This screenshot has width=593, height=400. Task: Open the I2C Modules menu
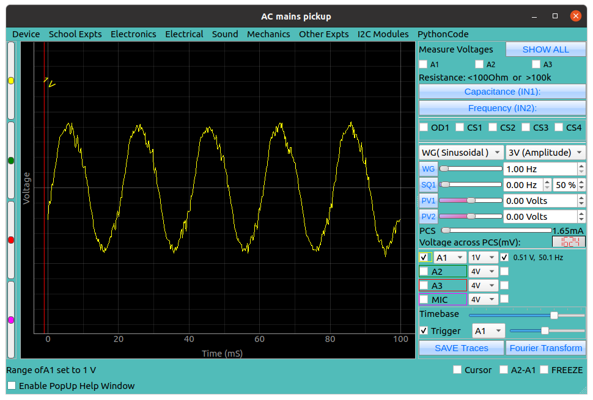[383, 34]
